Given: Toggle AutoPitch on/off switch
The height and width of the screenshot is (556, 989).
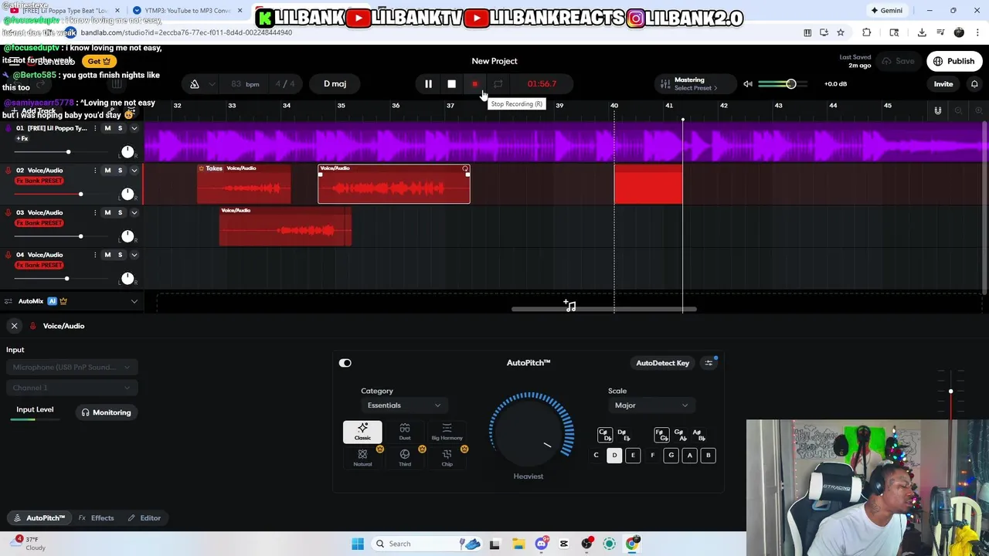Looking at the screenshot, I should pyautogui.click(x=345, y=363).
